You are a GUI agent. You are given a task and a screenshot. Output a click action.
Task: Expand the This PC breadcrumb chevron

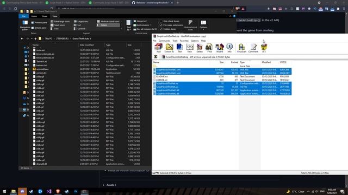tap(54, 38)
